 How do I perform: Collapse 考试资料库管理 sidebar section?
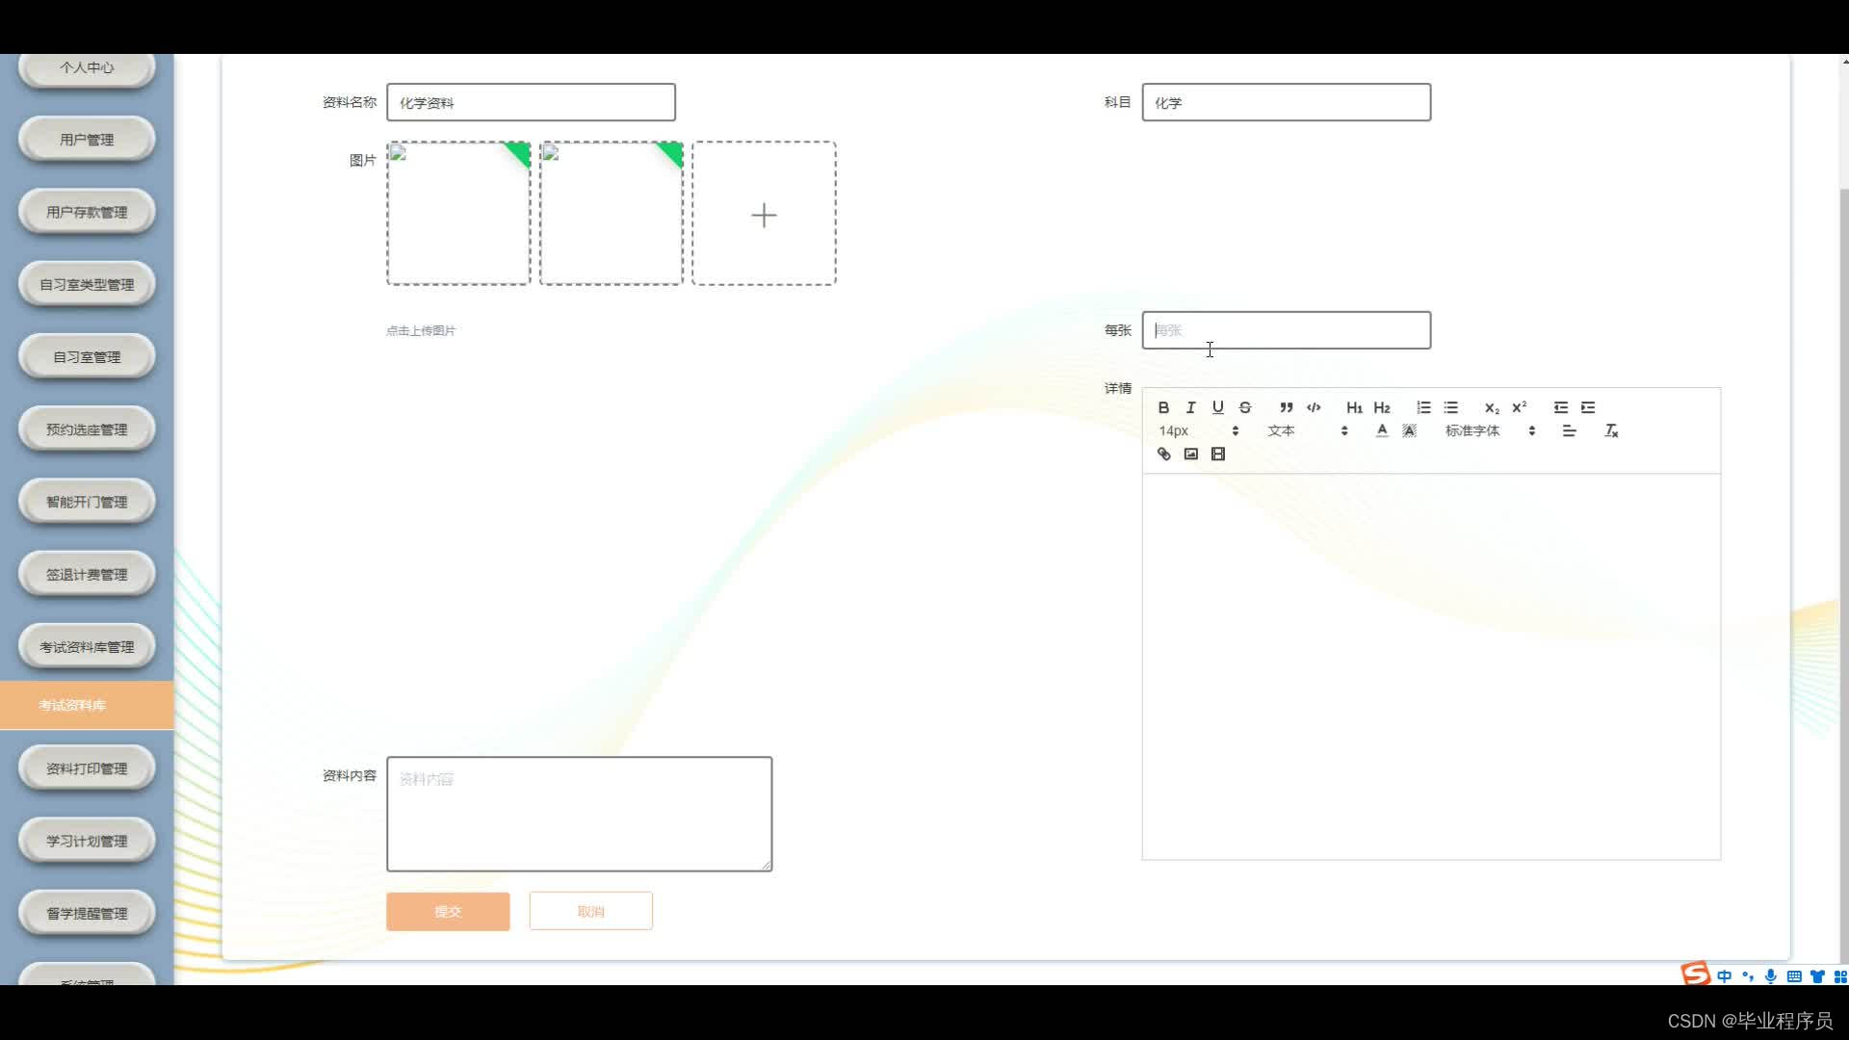click(x=87, y=647)
